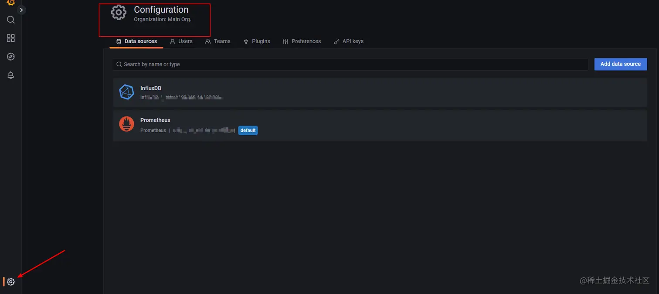Viewport: 659px width, 294px height.
Task: Switch to the Teams tab
Action: pyautogui.click(x=217, y=41)
